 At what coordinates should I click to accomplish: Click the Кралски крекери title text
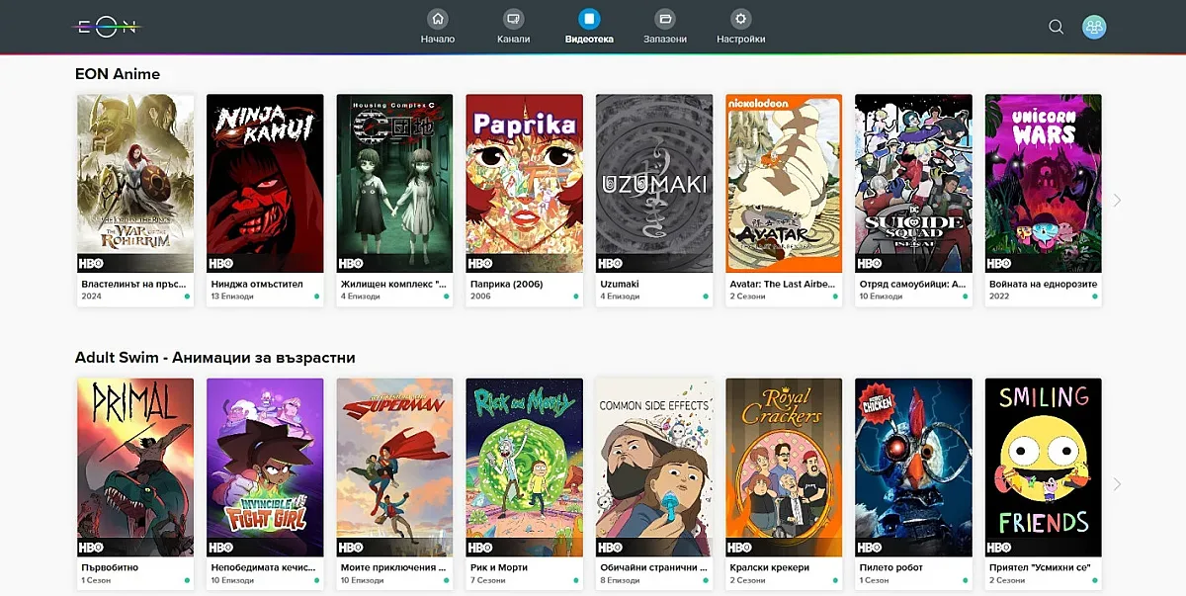769,567
